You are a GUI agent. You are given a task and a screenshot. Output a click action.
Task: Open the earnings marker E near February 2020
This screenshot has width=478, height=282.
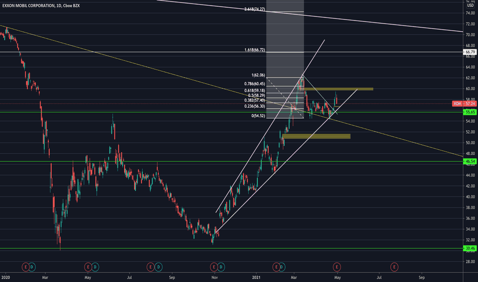click(x=26, y=267)
